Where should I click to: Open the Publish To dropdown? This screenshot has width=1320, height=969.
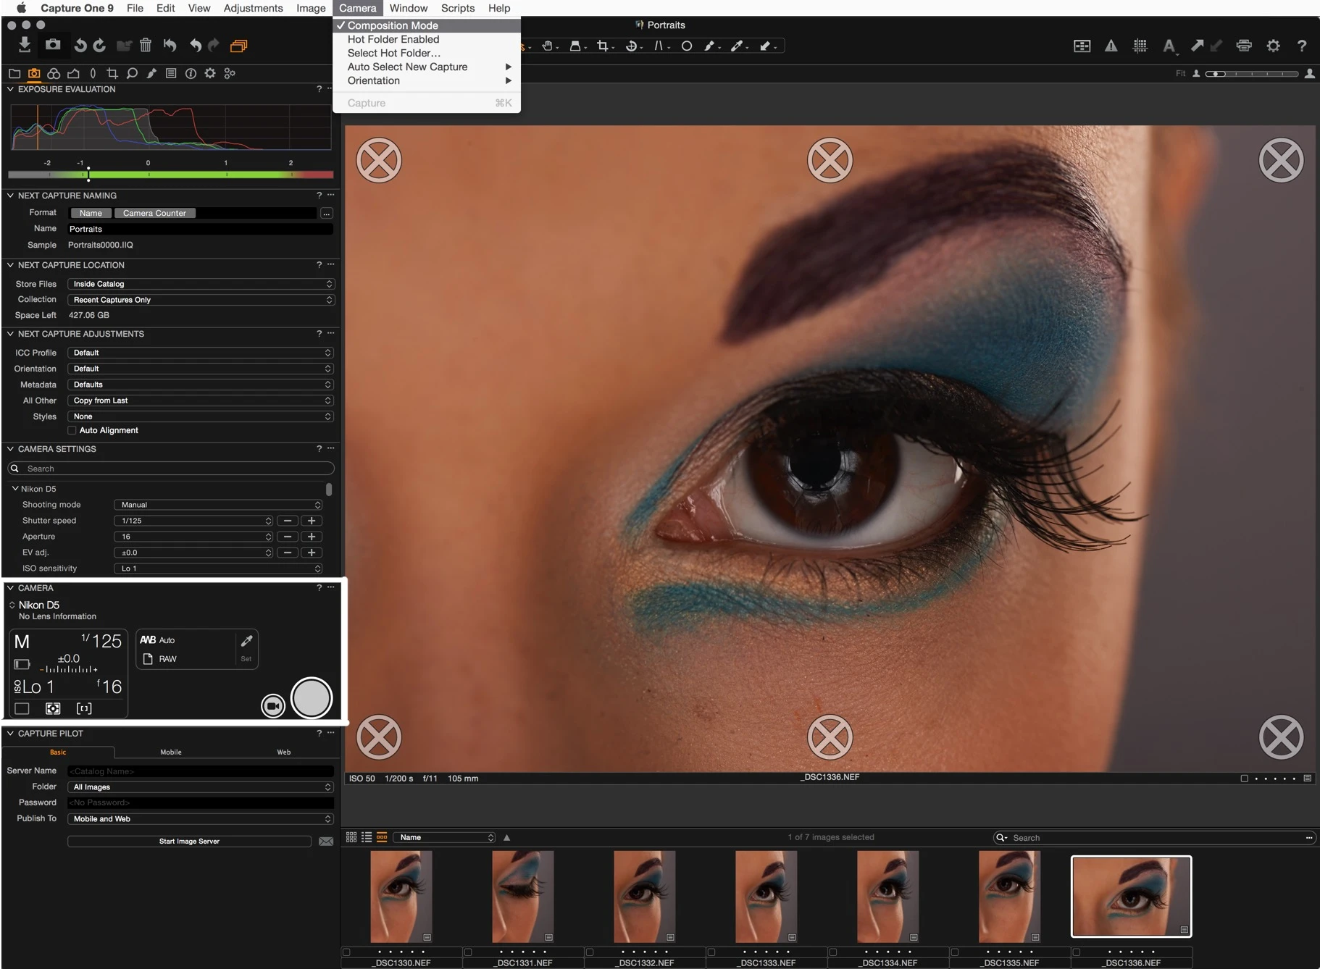(x=201, y=819)
